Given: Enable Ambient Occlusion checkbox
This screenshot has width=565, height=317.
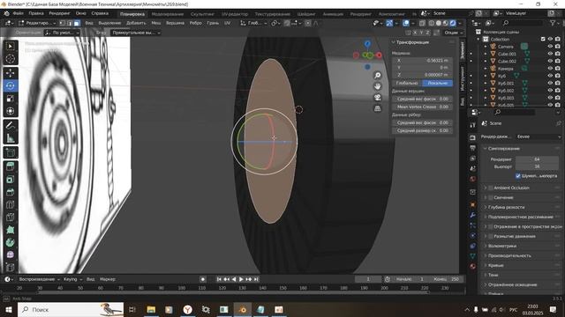Looking at the screenshot, I should click(491, 188).
